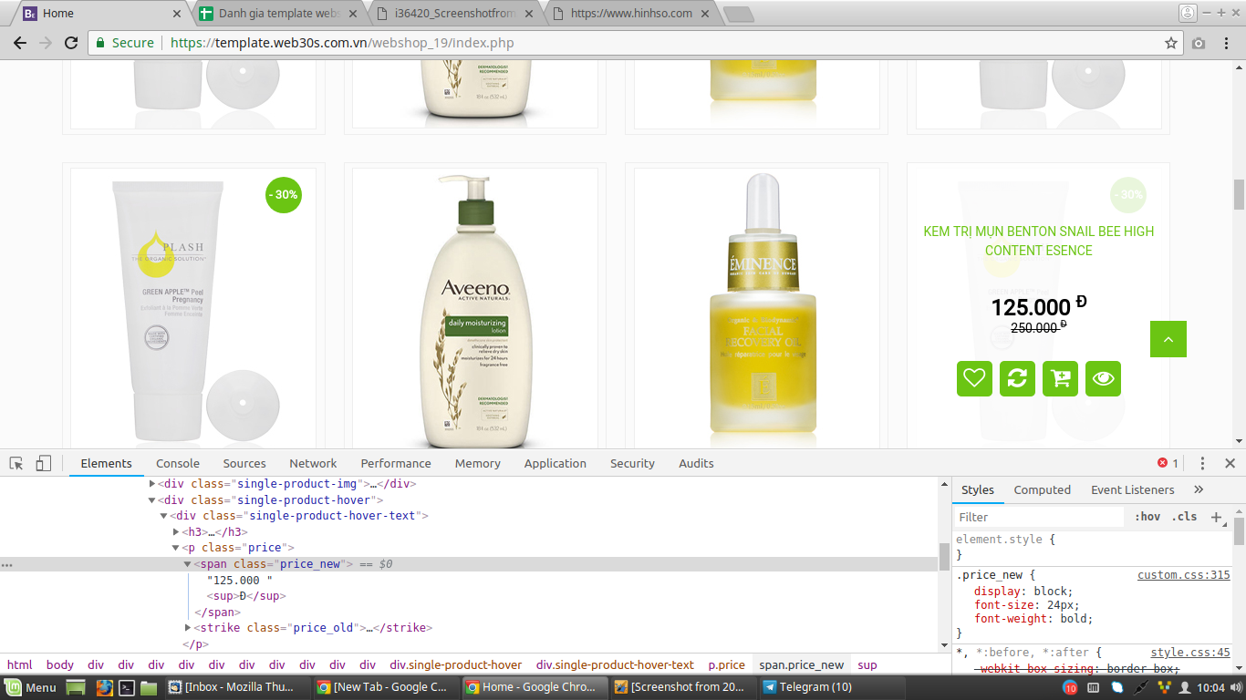Toggle the :hov element state panel
Viewport: 1246px width, 700px height.
1147,517
